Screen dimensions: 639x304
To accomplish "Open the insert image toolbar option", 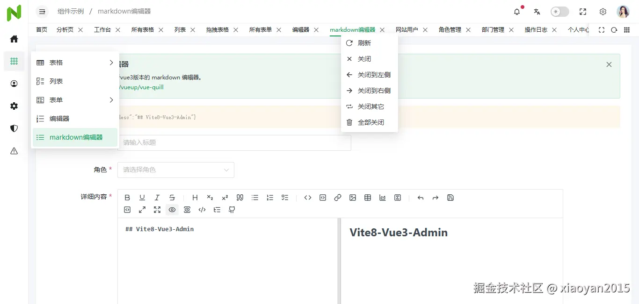I will tap(353, 198).
